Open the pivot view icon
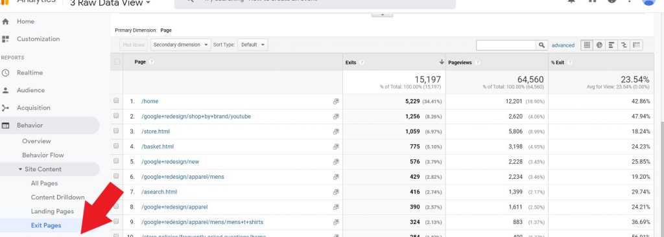 point(636,45)
